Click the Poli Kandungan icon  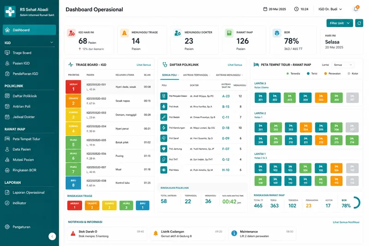(x=164, y=127)
